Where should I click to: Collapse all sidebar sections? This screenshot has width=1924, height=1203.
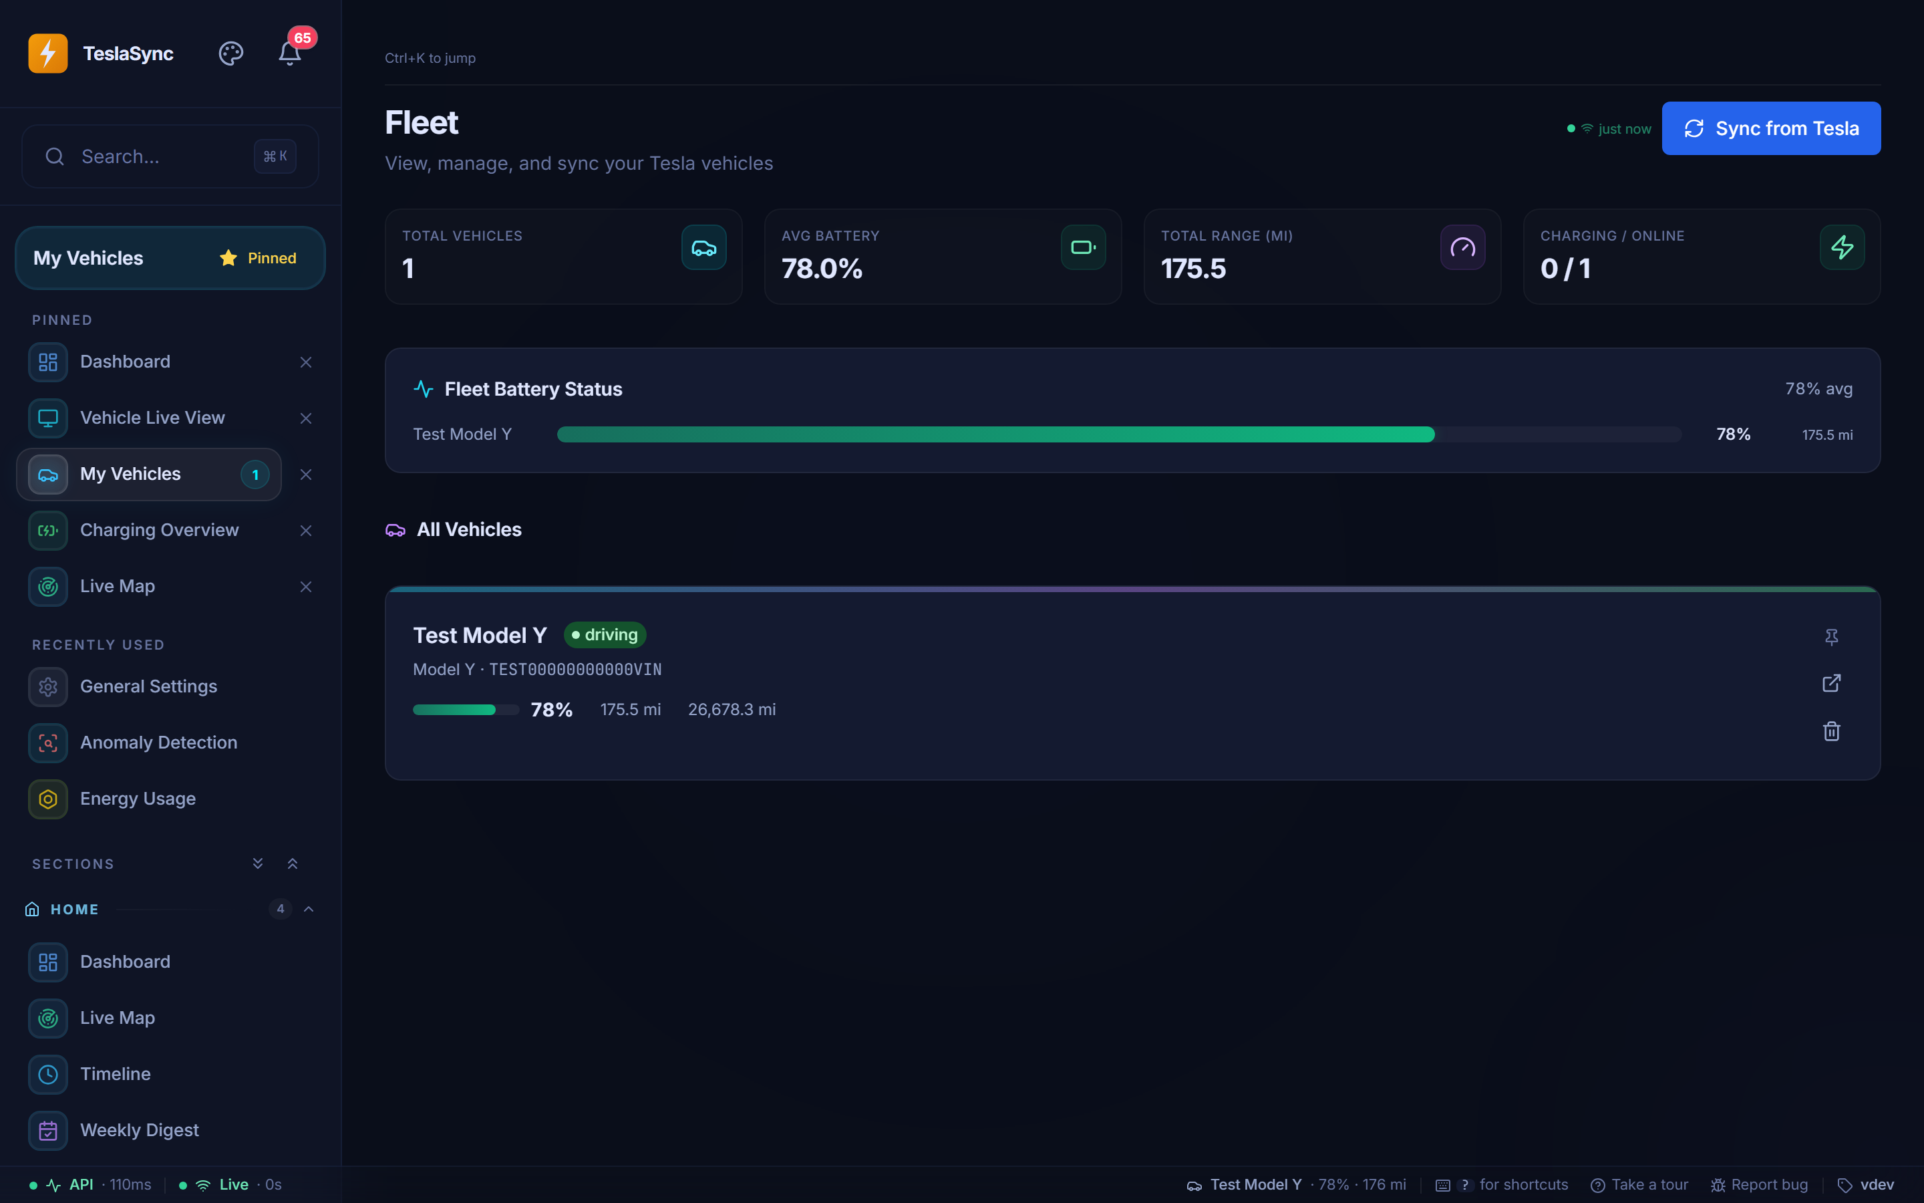pyautogui.click(x=293, y=863)
